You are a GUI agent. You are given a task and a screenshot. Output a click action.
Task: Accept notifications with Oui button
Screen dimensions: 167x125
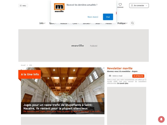pyautogui.click(x=108, y=17)
